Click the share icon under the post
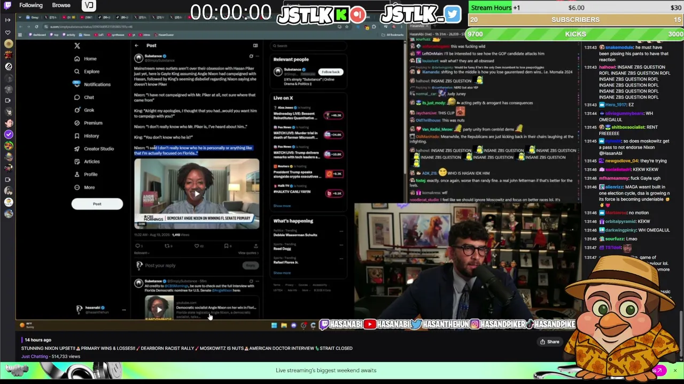Viewport: 684px width, 384px height. 256,246
